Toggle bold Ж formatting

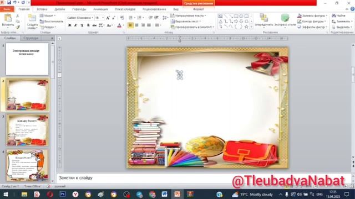pos(70,25)
